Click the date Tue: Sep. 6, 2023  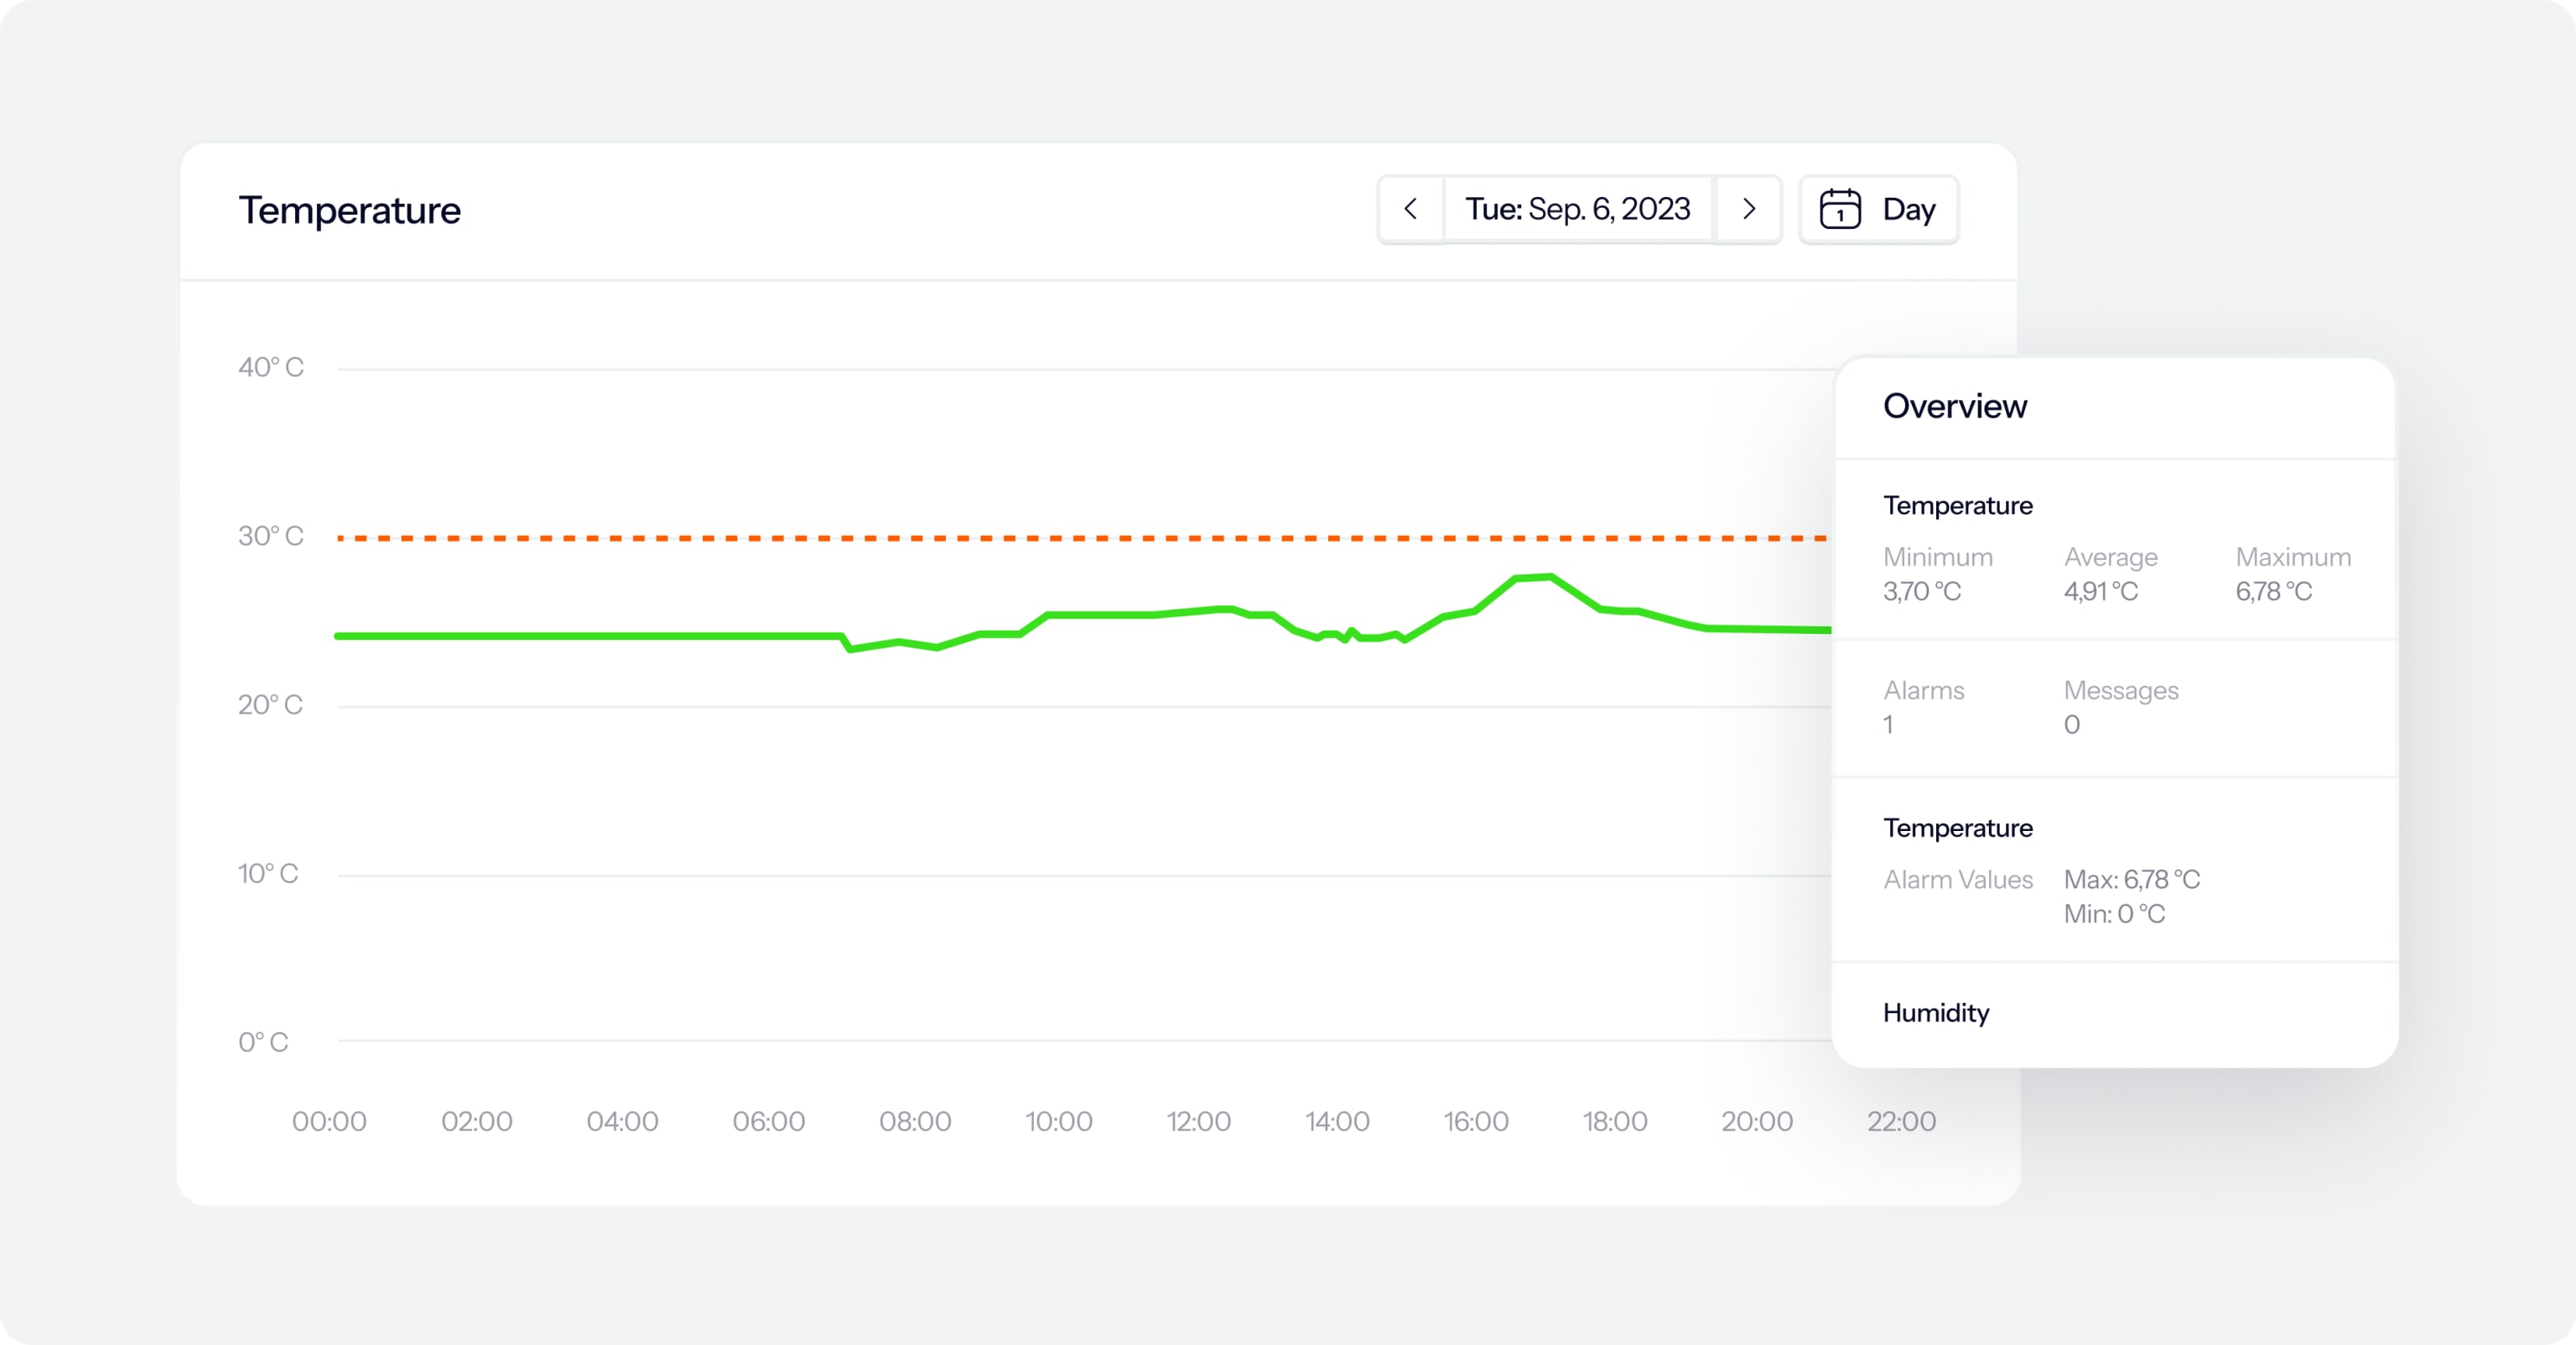tap(1577, 209)
